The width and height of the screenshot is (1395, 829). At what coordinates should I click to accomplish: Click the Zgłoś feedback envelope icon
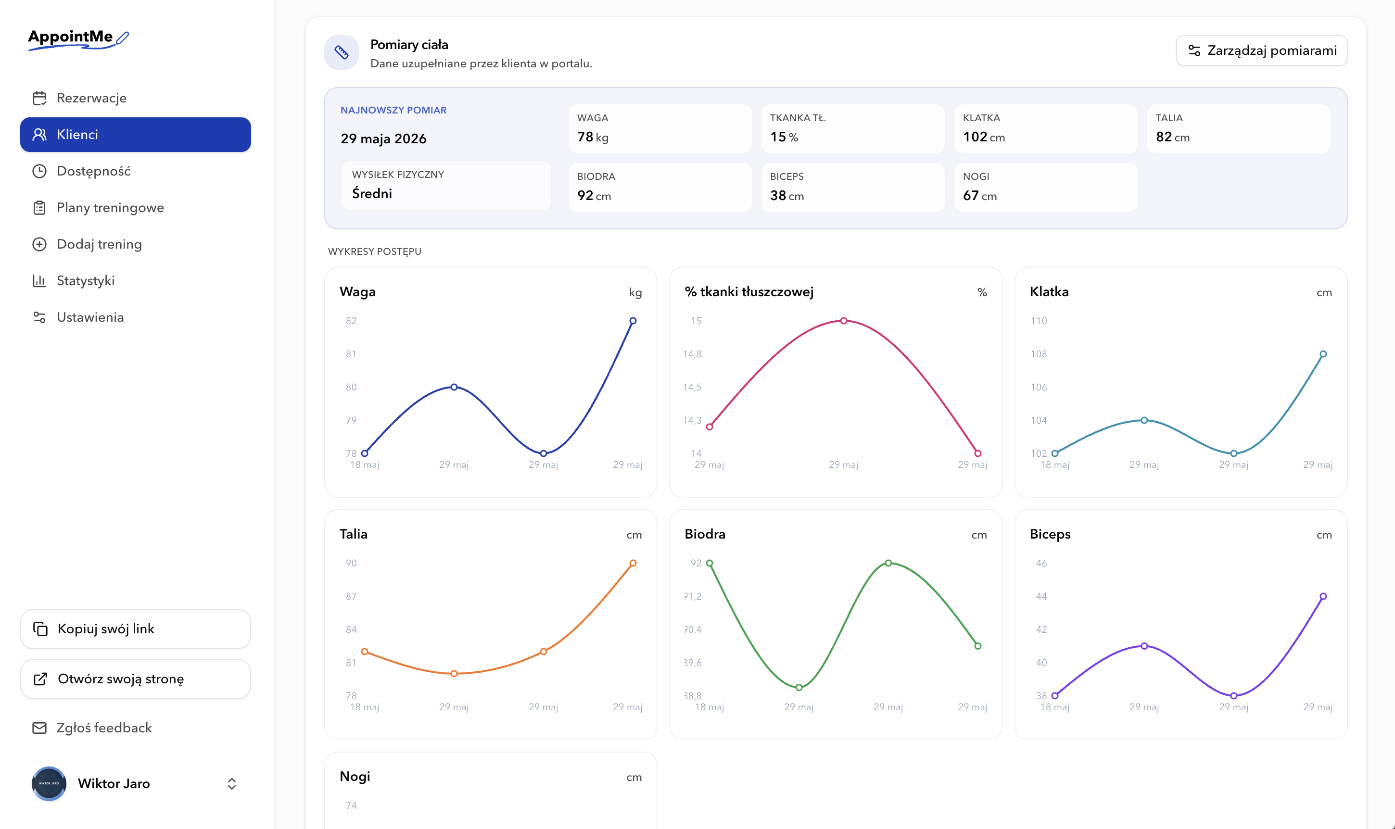39,728
